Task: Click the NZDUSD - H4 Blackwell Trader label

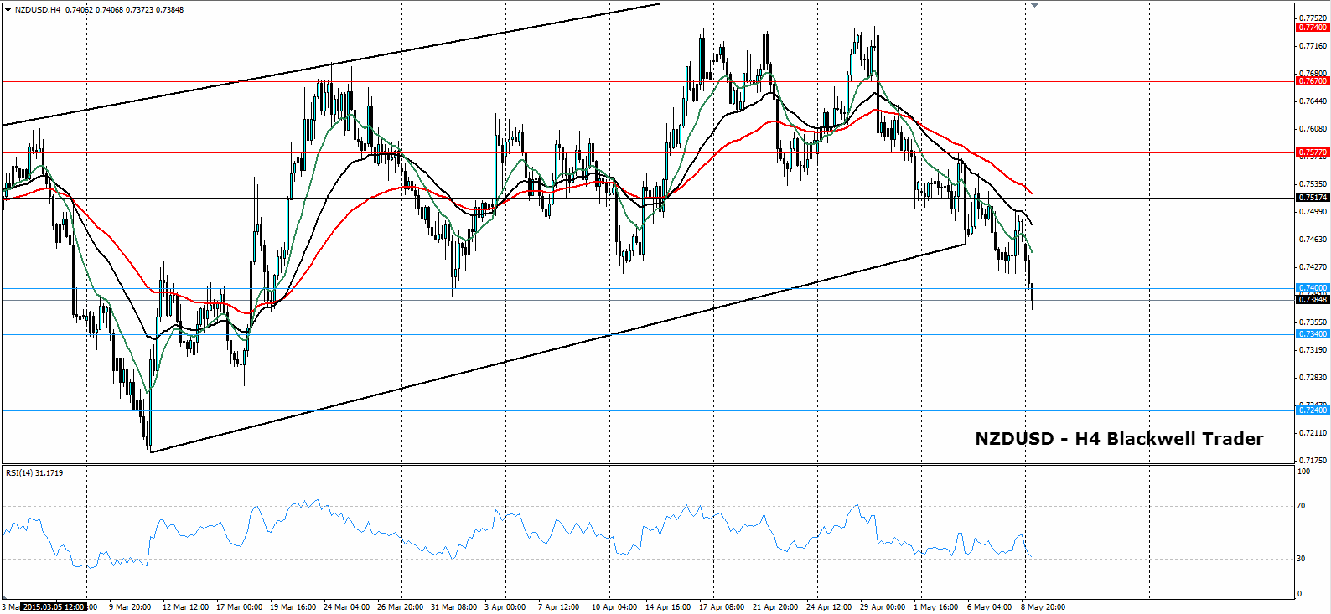Action: [1119, 439]
